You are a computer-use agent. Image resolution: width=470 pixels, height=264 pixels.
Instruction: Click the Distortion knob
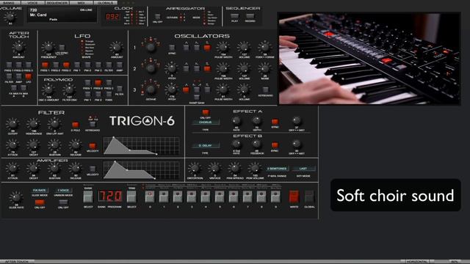point(195,169)
